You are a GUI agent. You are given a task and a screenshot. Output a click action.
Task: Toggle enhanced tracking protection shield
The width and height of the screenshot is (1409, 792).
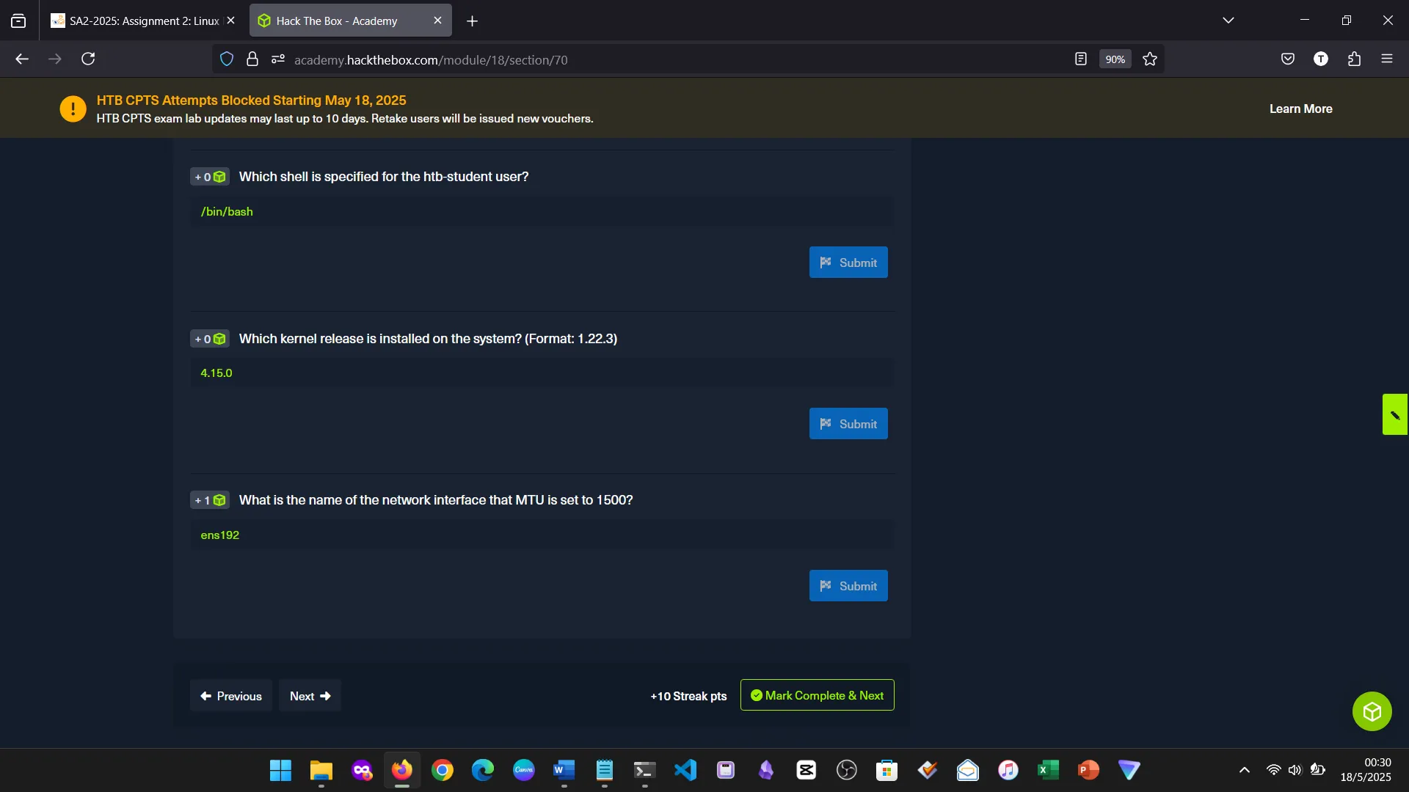226,59
